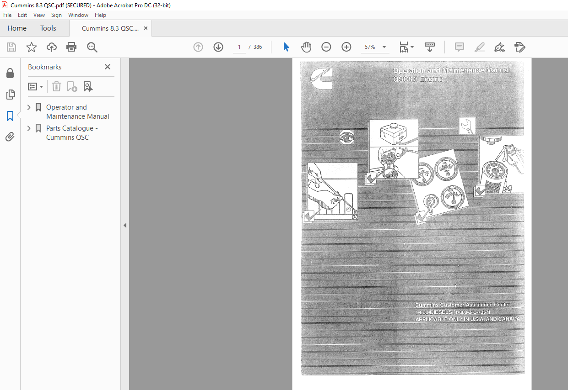Click the Bookmarks panel title
Viewport: 568px width, 390px height.
45,67
